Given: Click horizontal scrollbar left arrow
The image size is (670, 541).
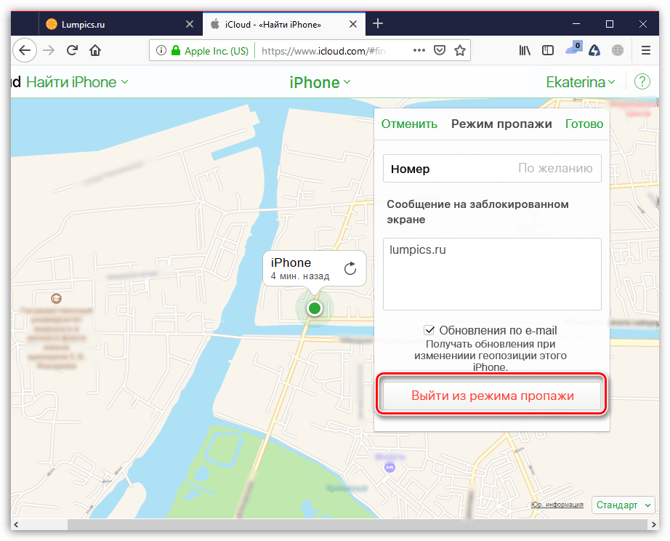Looking at the screenshot, I should coord(16,525).
